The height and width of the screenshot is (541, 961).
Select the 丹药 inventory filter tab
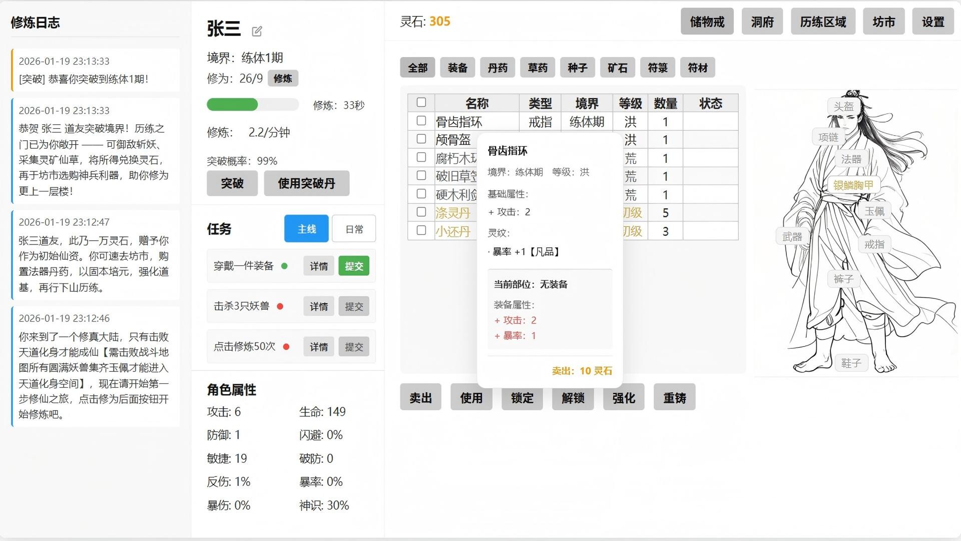tap(498, 67)
